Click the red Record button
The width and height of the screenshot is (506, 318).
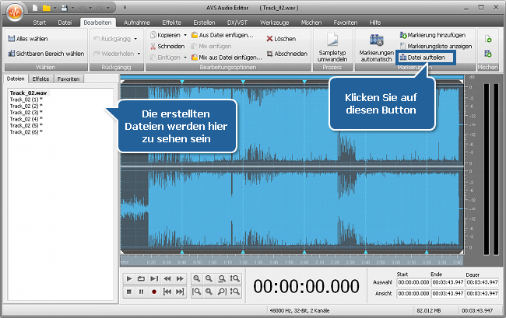[x=154, y=292]
